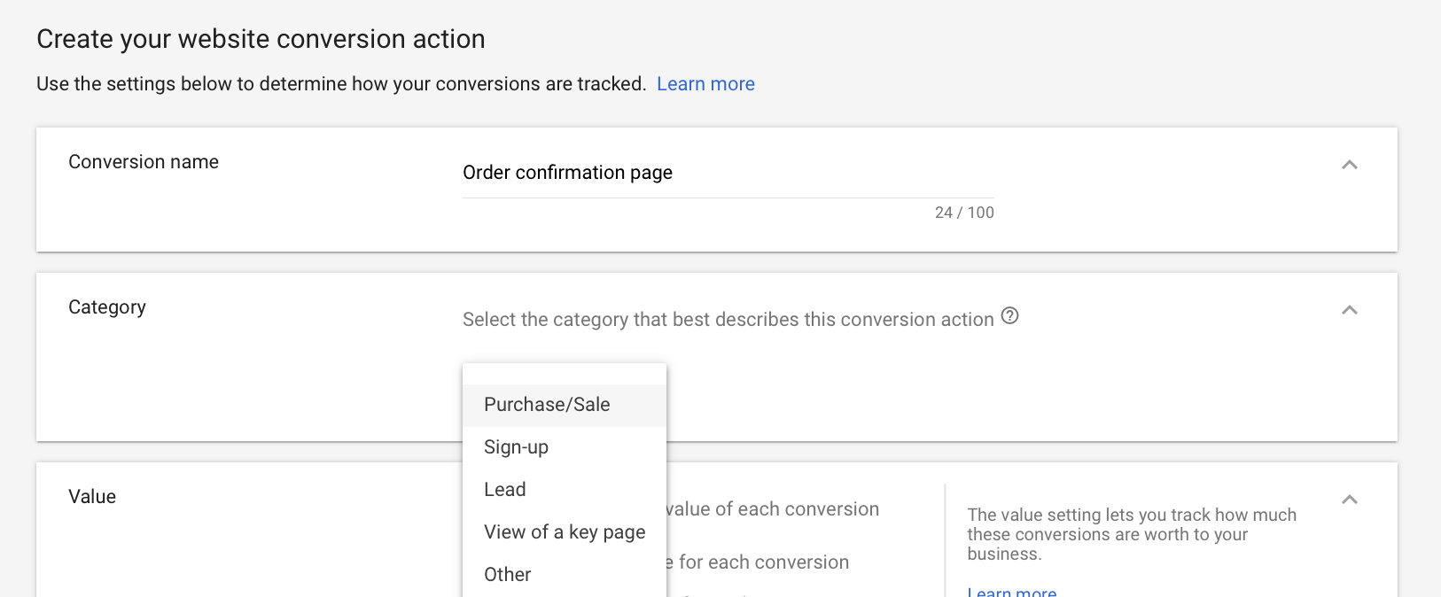Select the 'for each conversion' value option
The height and width of the screenshot is (597, 1441).
click(x=759, y=562)
